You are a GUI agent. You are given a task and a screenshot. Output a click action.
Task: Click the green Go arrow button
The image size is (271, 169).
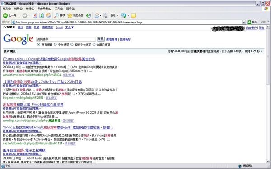[x=249, y=22]
